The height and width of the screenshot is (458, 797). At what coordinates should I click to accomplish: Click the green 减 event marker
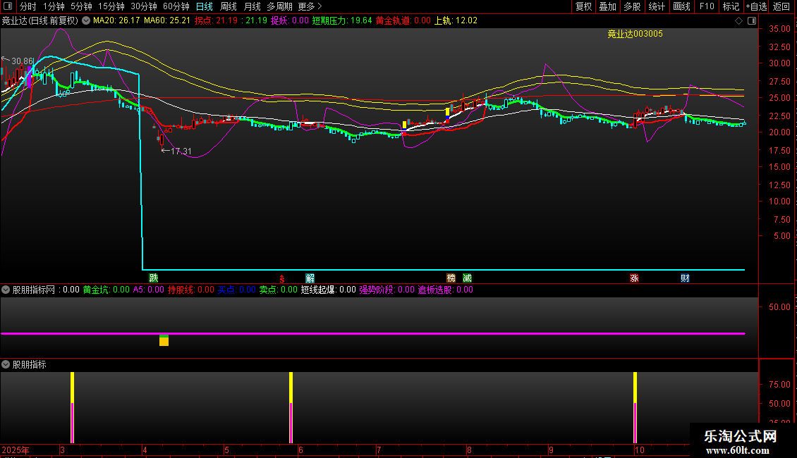click(x=467, y=278)
